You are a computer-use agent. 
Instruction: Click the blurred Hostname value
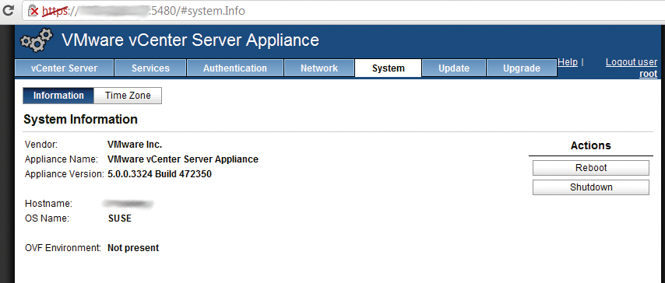(128, 204)
